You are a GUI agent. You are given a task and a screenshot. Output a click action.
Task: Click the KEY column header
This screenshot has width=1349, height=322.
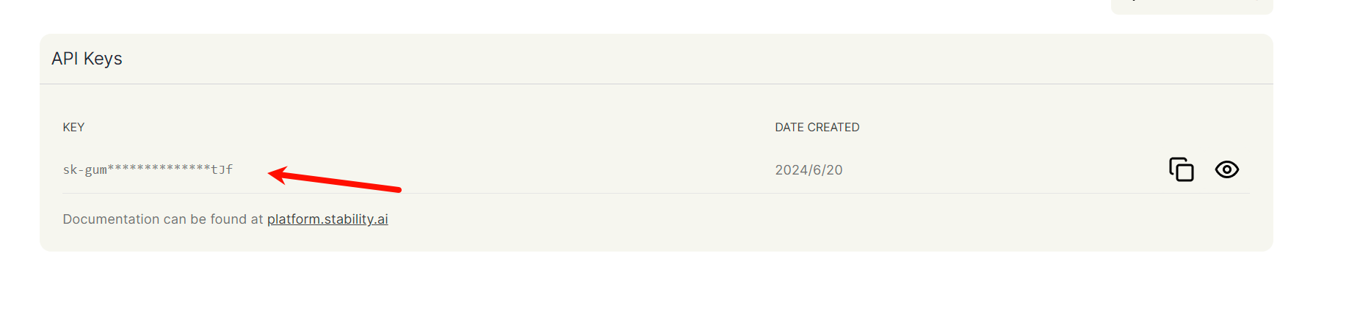(x=73, y=128)
